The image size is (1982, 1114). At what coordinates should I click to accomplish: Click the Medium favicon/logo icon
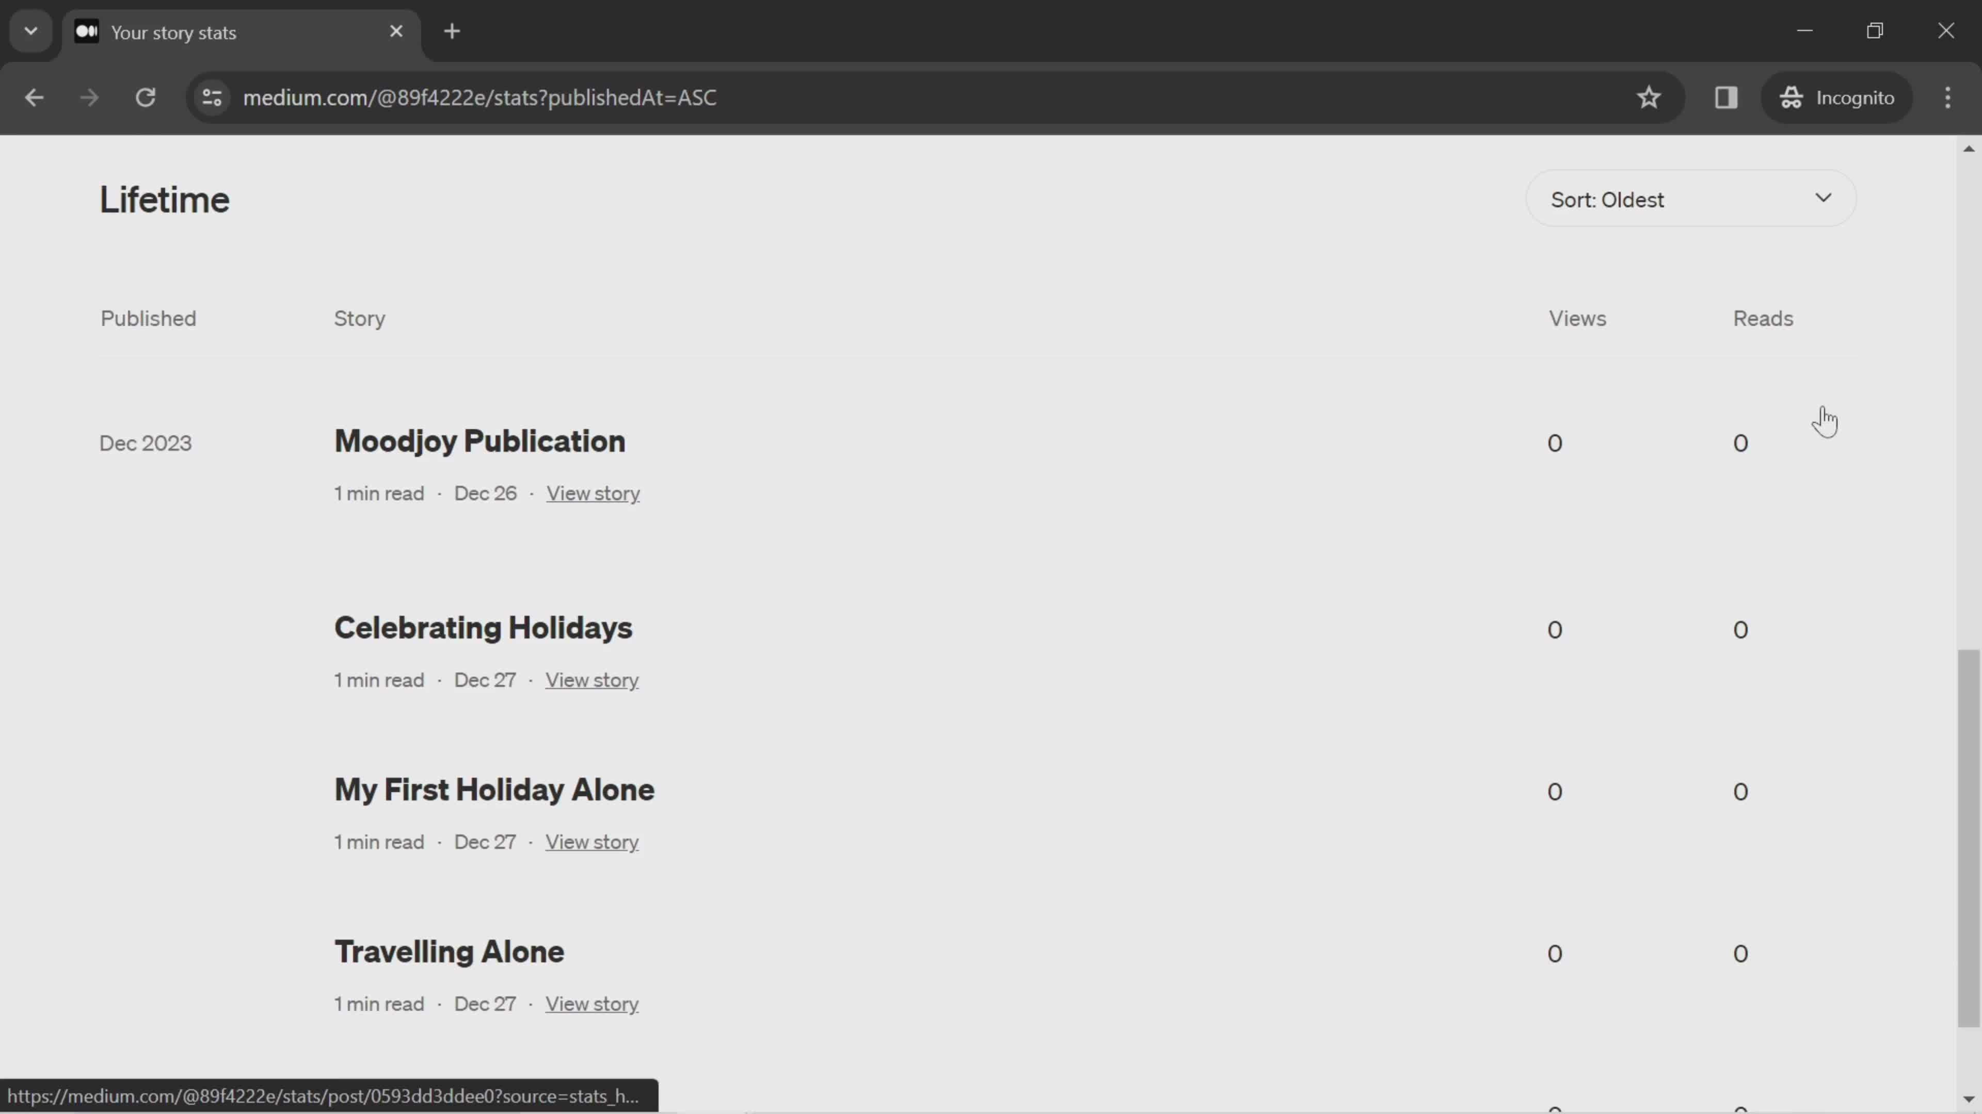86,31
